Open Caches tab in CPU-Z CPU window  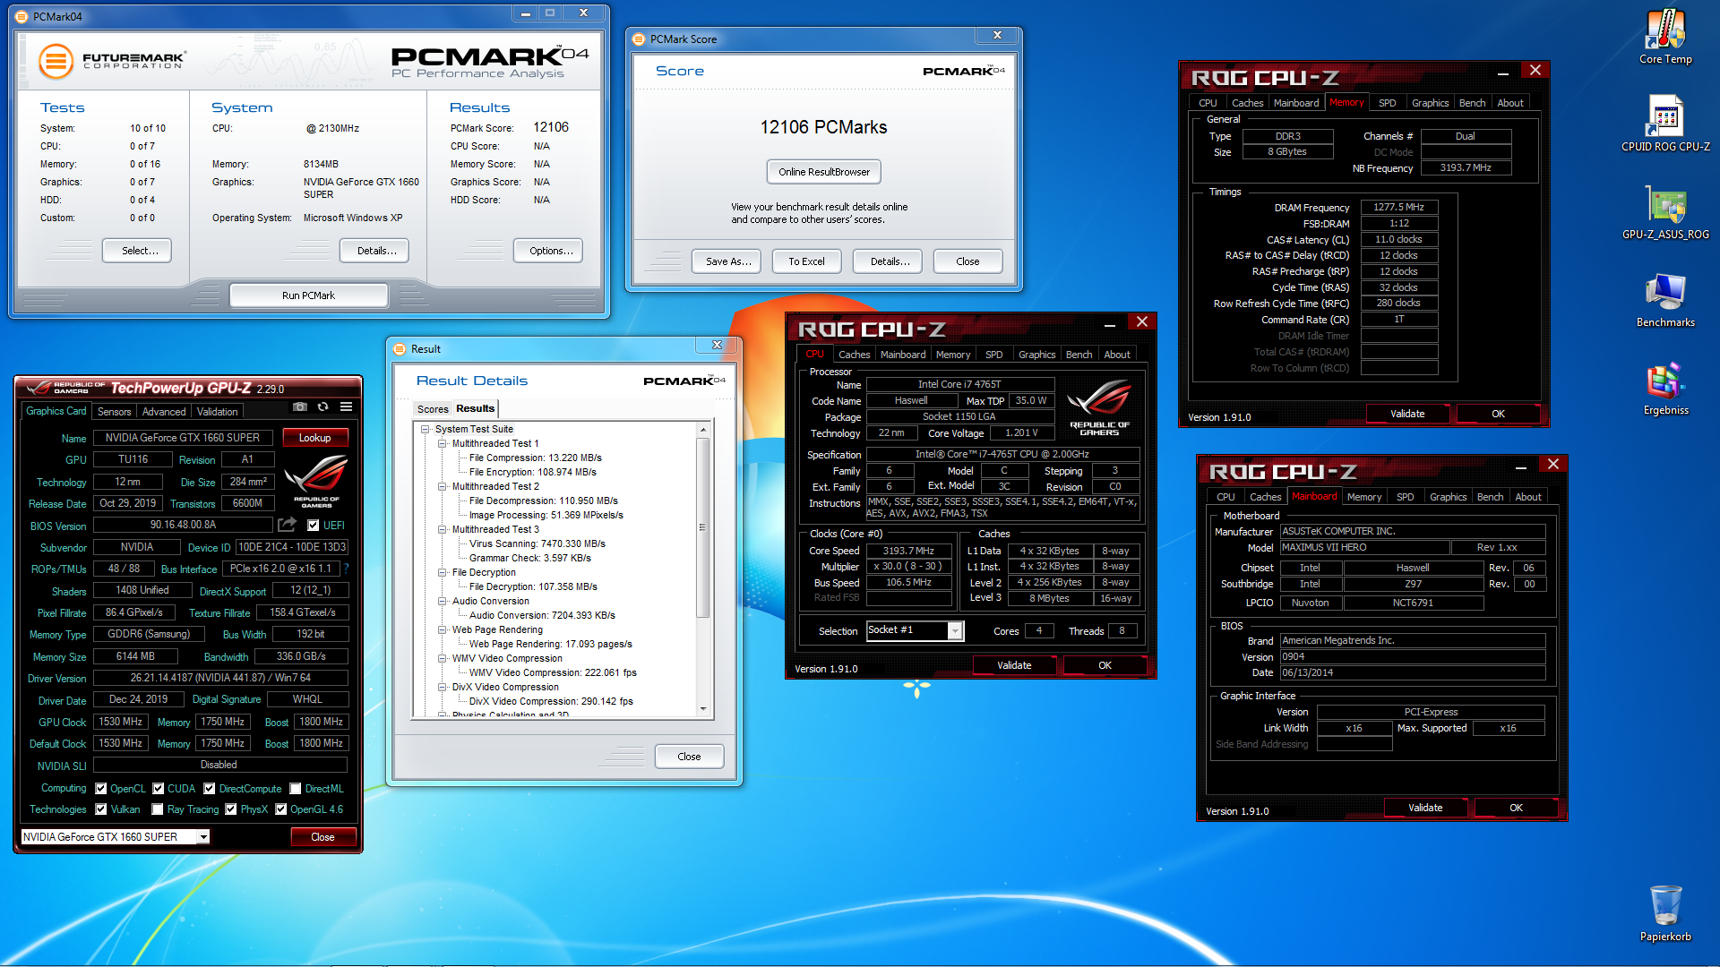pos(854,355)
